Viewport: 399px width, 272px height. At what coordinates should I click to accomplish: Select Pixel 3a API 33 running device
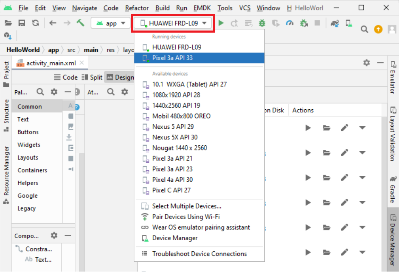172,58
